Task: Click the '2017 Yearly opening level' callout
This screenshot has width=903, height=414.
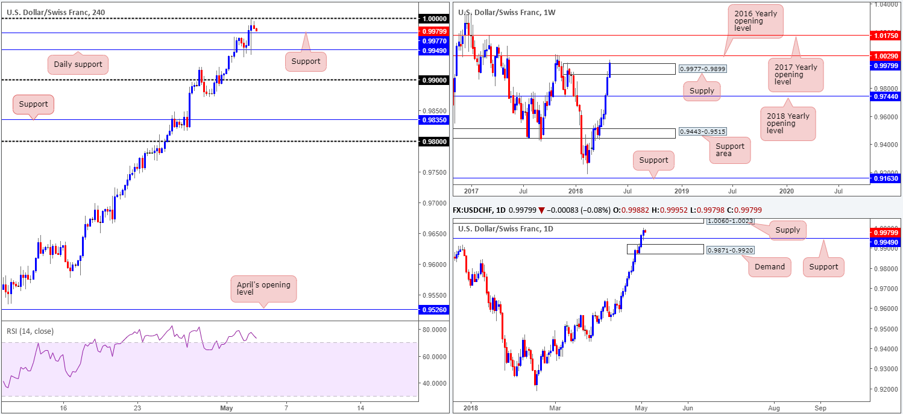Action: pyautogui.click(x=795, y=75)
